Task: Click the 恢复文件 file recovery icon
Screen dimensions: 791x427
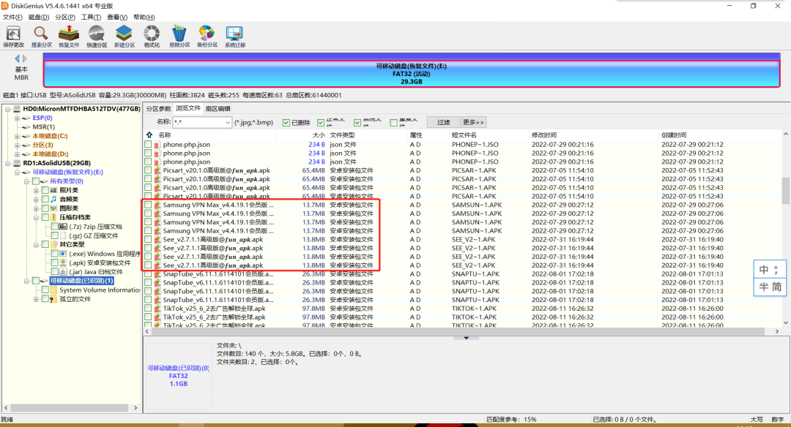Action: point(68,34)
